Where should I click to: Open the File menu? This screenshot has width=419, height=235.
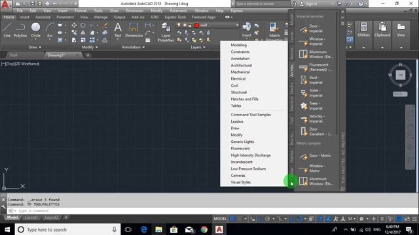click(20, 10)
